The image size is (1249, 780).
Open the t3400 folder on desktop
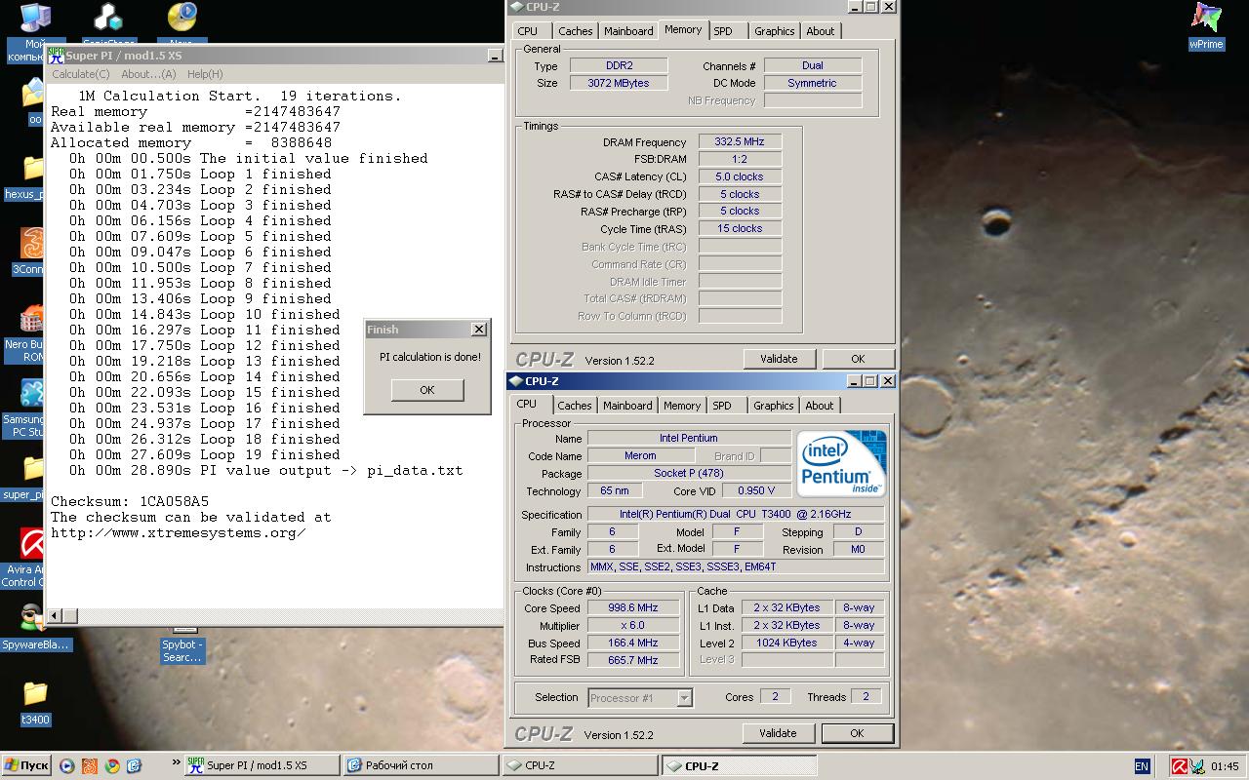tap(34, 694)
